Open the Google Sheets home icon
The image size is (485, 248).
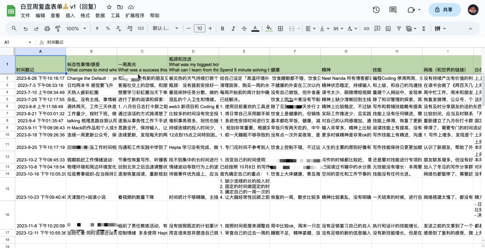11,11
